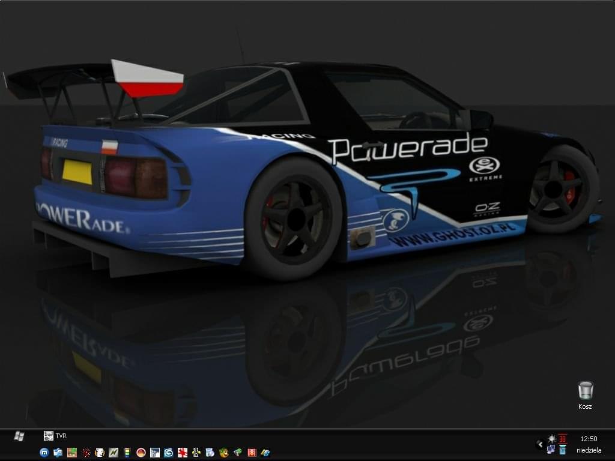Viewport: 615px width, 461px height.
Task: Open the grey-blue image quick launch icon
Action: [x=154, y=453]
